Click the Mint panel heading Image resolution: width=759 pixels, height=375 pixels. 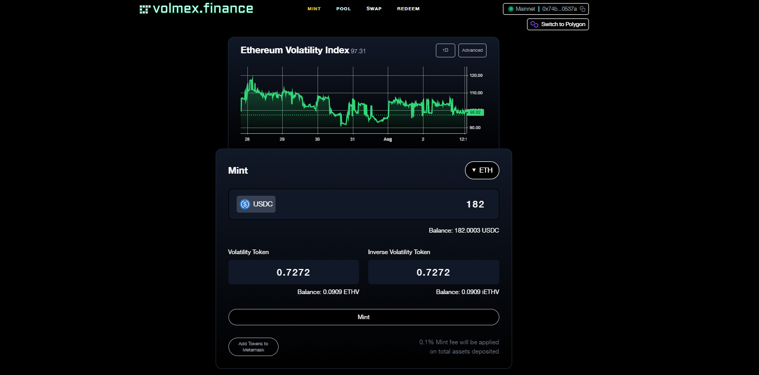pyautogui.click(x=238, y=171)
